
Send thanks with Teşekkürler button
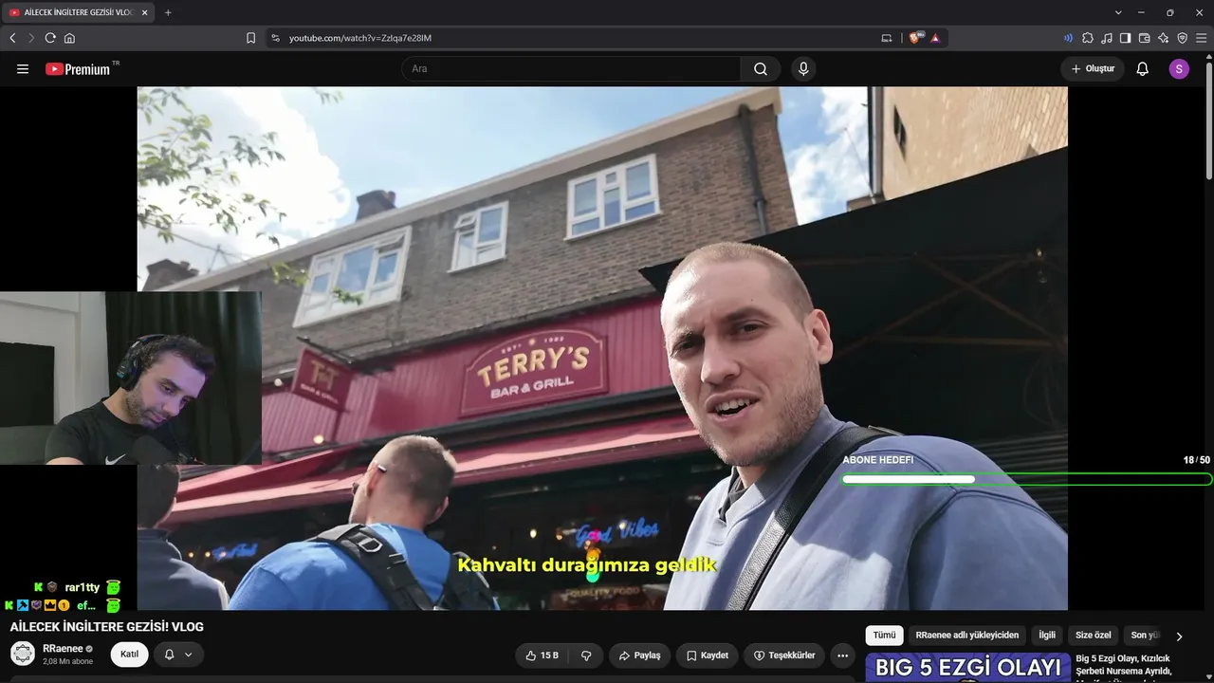784,655
